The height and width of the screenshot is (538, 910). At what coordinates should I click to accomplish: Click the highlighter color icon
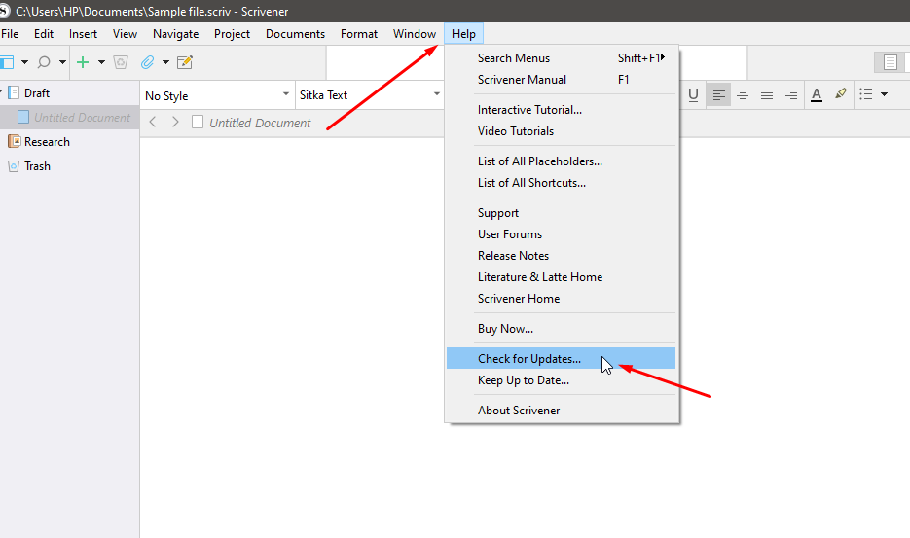[x=840, y=93]
